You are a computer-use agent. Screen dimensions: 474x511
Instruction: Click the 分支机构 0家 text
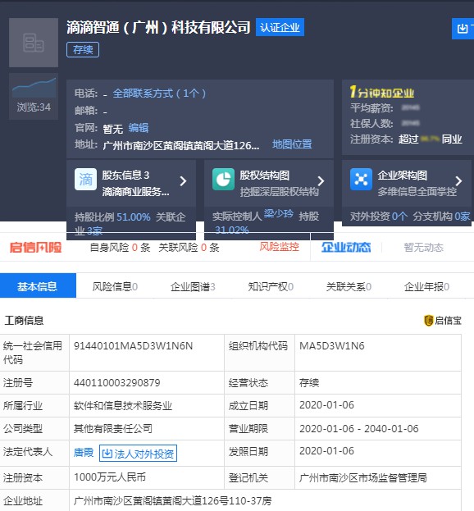click(441, 216)
